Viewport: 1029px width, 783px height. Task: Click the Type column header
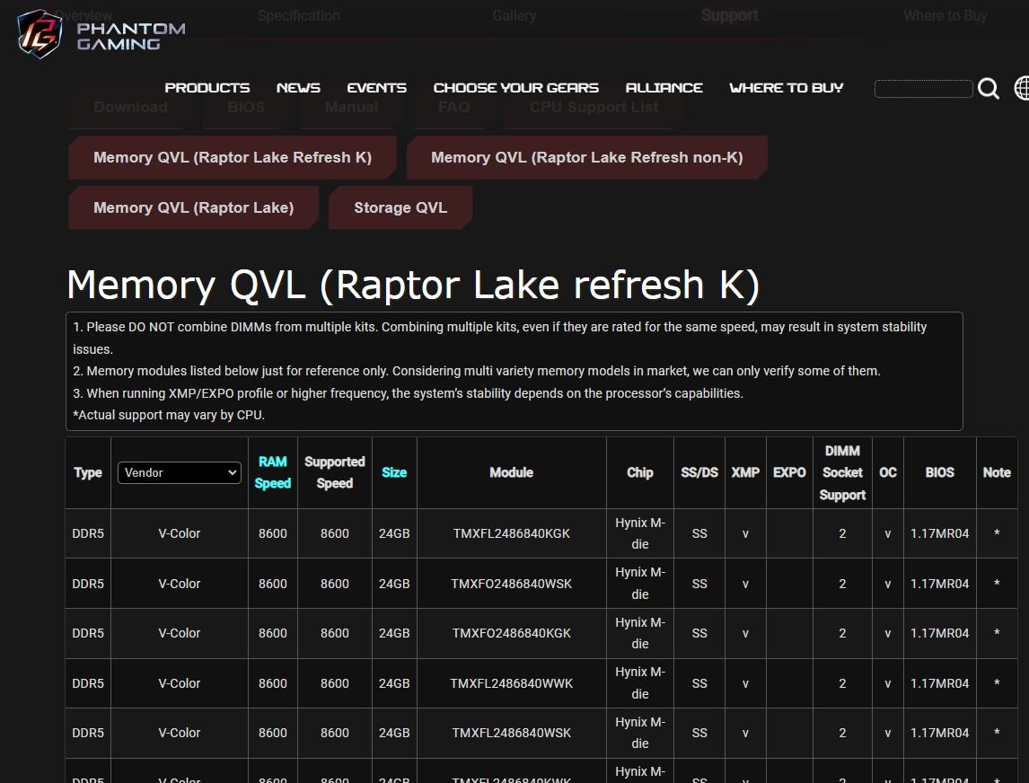click(88, 472)
